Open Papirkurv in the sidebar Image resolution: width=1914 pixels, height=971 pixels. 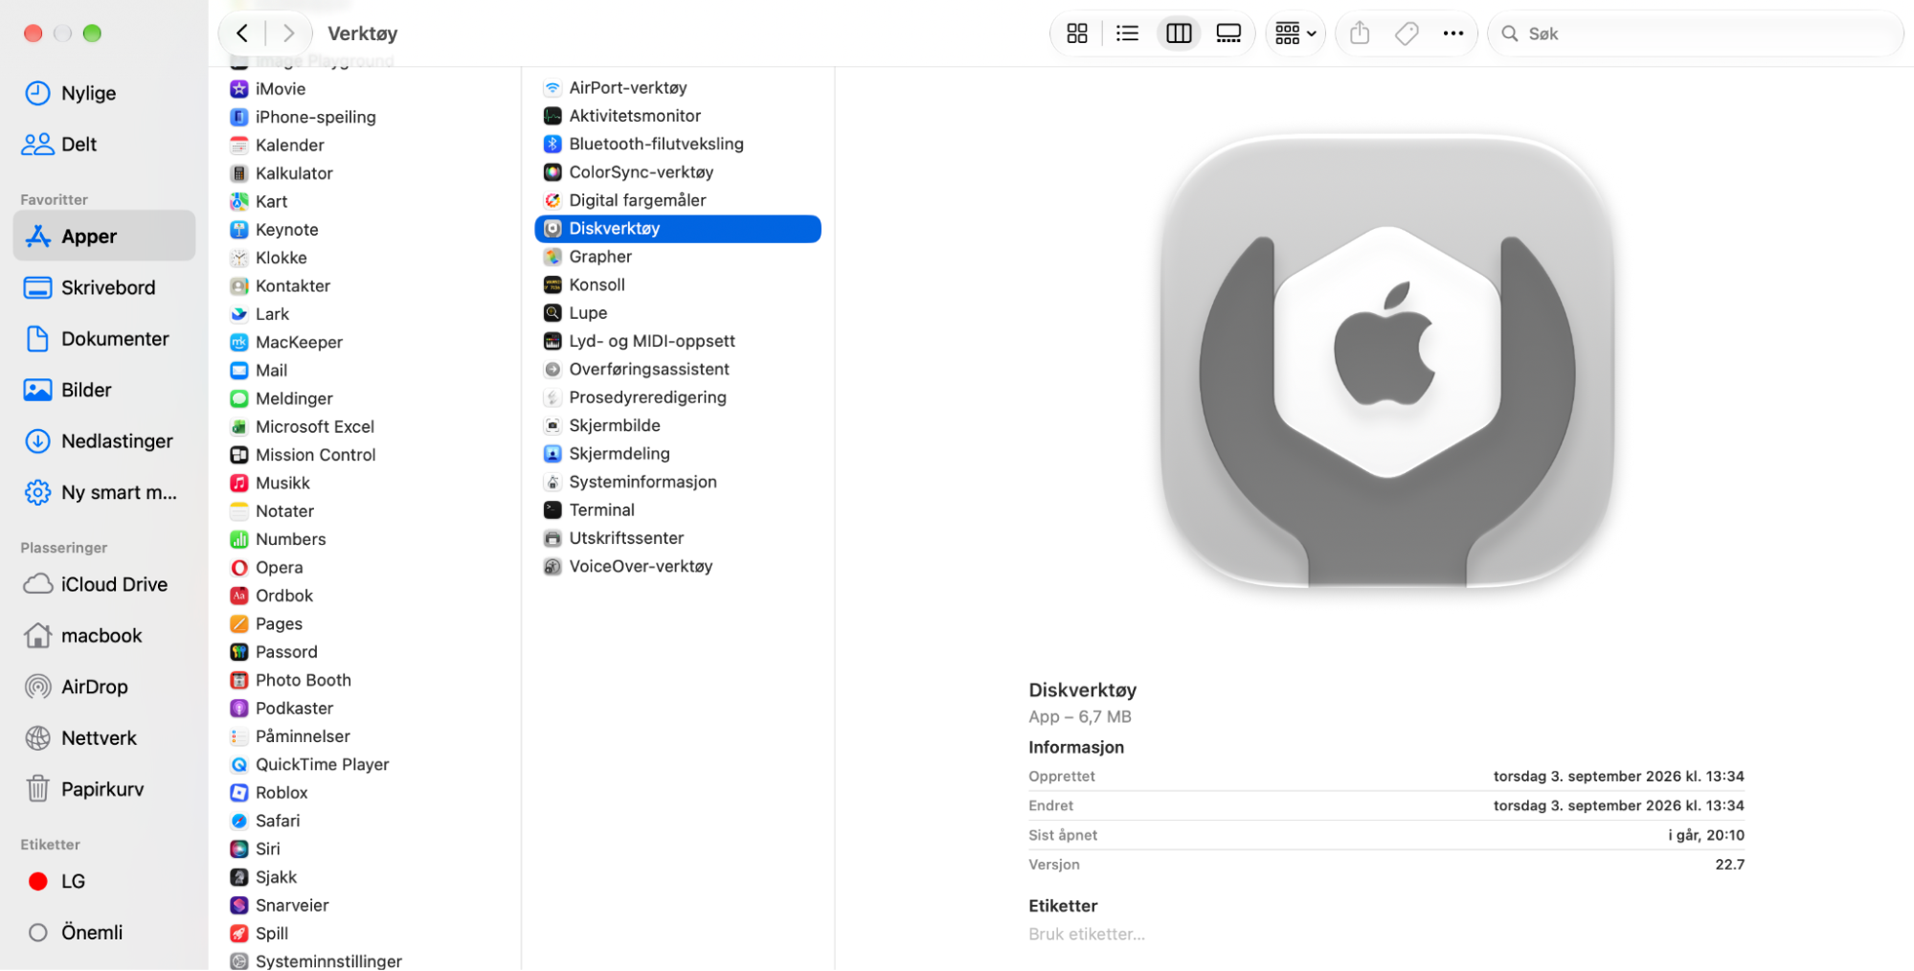(103, 789)
